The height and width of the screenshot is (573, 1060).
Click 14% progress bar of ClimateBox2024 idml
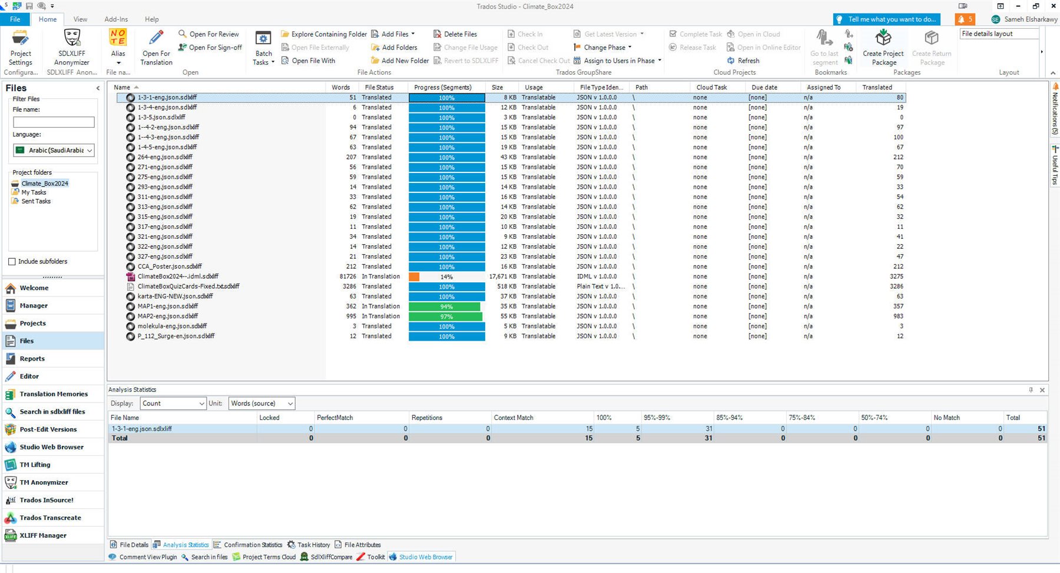click(x=446, y=277)
